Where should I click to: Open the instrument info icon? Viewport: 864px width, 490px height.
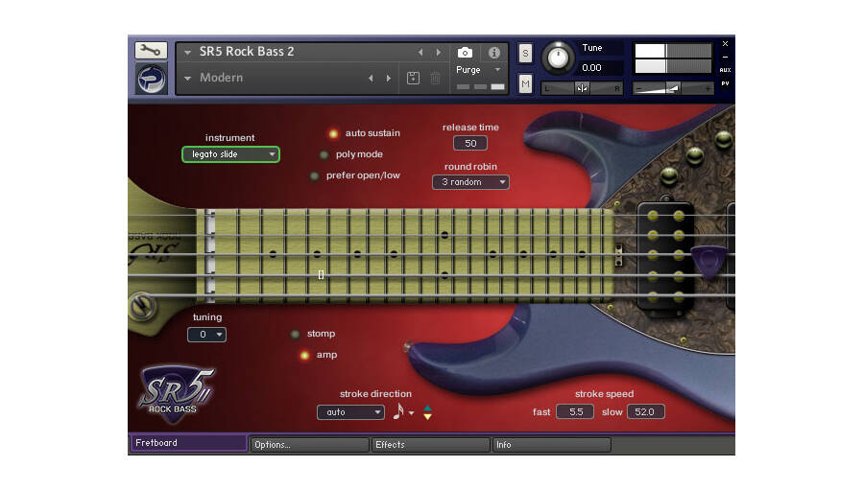pyautogui.click(x=494, y=53)
